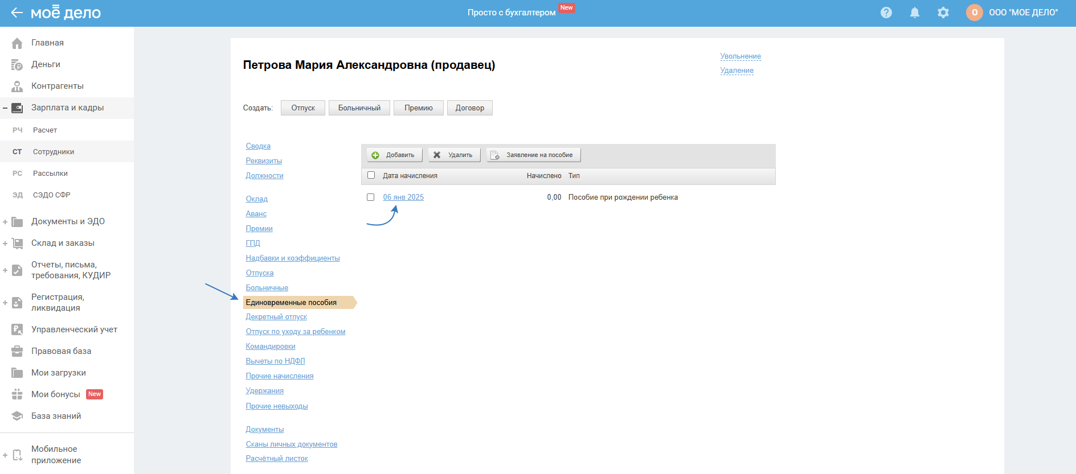Click the Добавить button
Screen dimensions: 1076x474
click(x=394, y=155)
